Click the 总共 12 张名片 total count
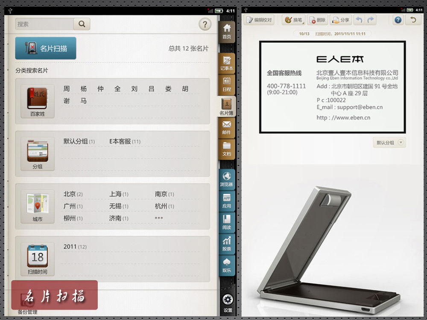Viewport: 427px width, 320px height. coord(188,49)
